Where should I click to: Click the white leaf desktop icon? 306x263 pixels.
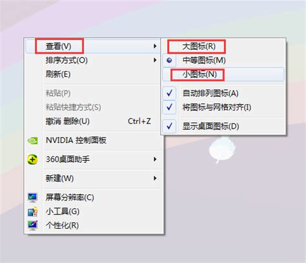coord(222,150)
